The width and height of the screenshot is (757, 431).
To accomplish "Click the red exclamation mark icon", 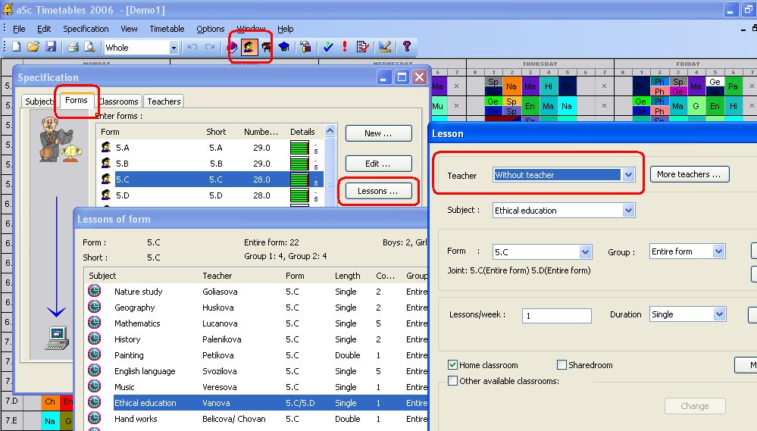I will [345, 47].
